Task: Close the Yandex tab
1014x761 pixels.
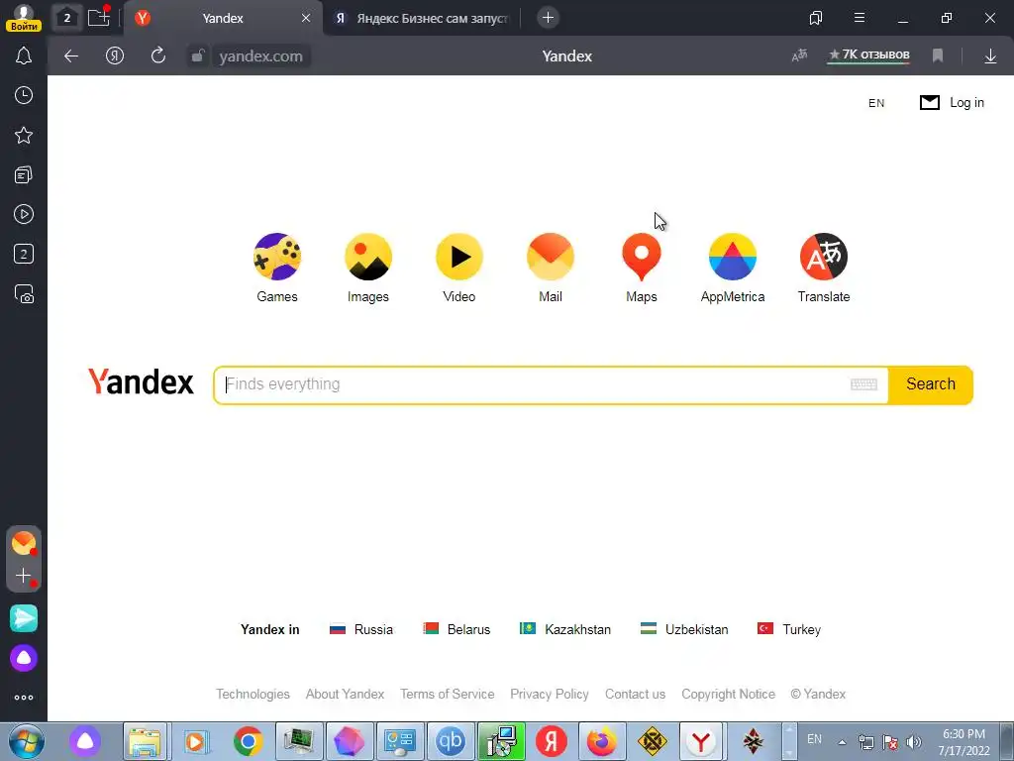Action: [306, 18]
